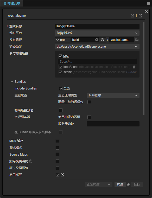Toggle 启用插屏 checkbox

point(58,175)
